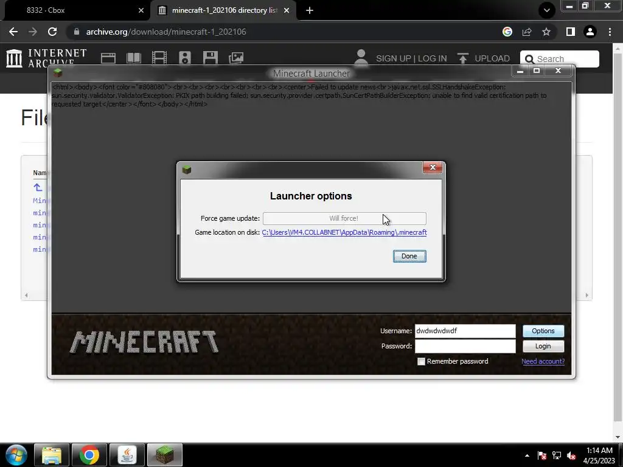Enable the Remember password checkbox
Screen dimensions: 623x467
tap(421, 361)
